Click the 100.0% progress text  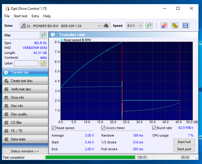pos(142,157)
